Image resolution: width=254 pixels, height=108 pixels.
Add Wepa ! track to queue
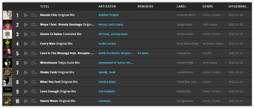click(34, 25)
